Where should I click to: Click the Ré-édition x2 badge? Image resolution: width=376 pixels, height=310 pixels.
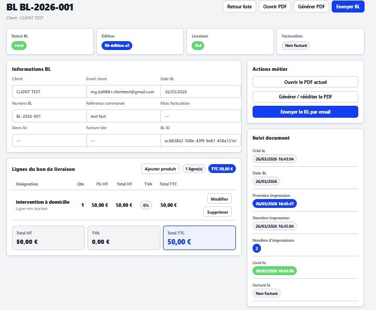coord(117,45)
